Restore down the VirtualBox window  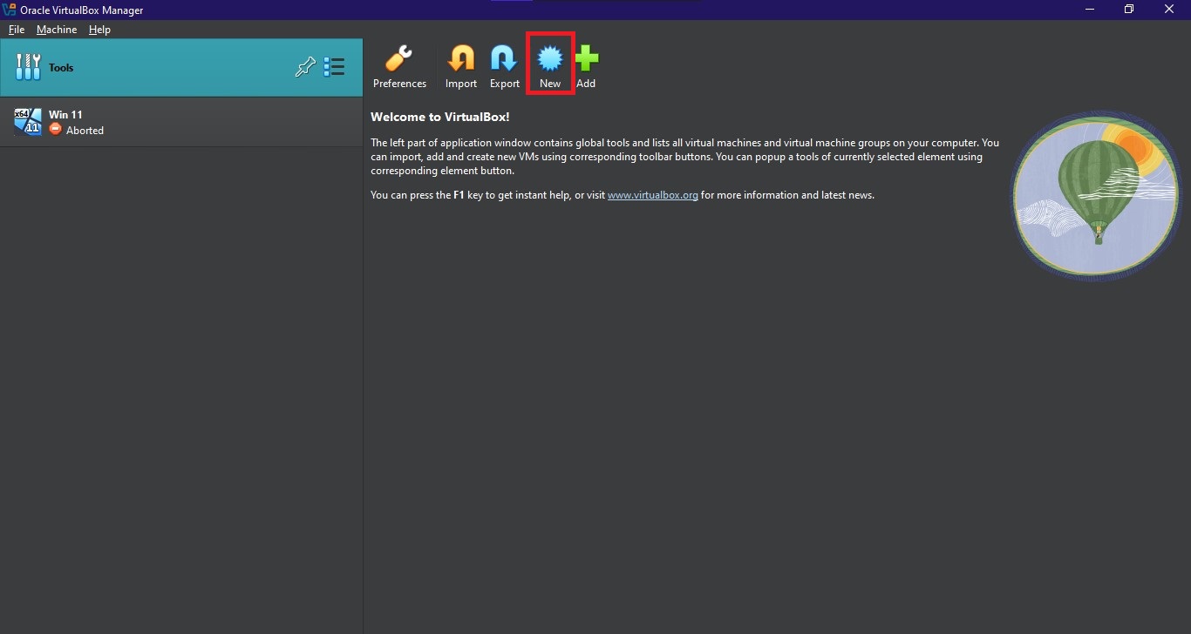1128,10
